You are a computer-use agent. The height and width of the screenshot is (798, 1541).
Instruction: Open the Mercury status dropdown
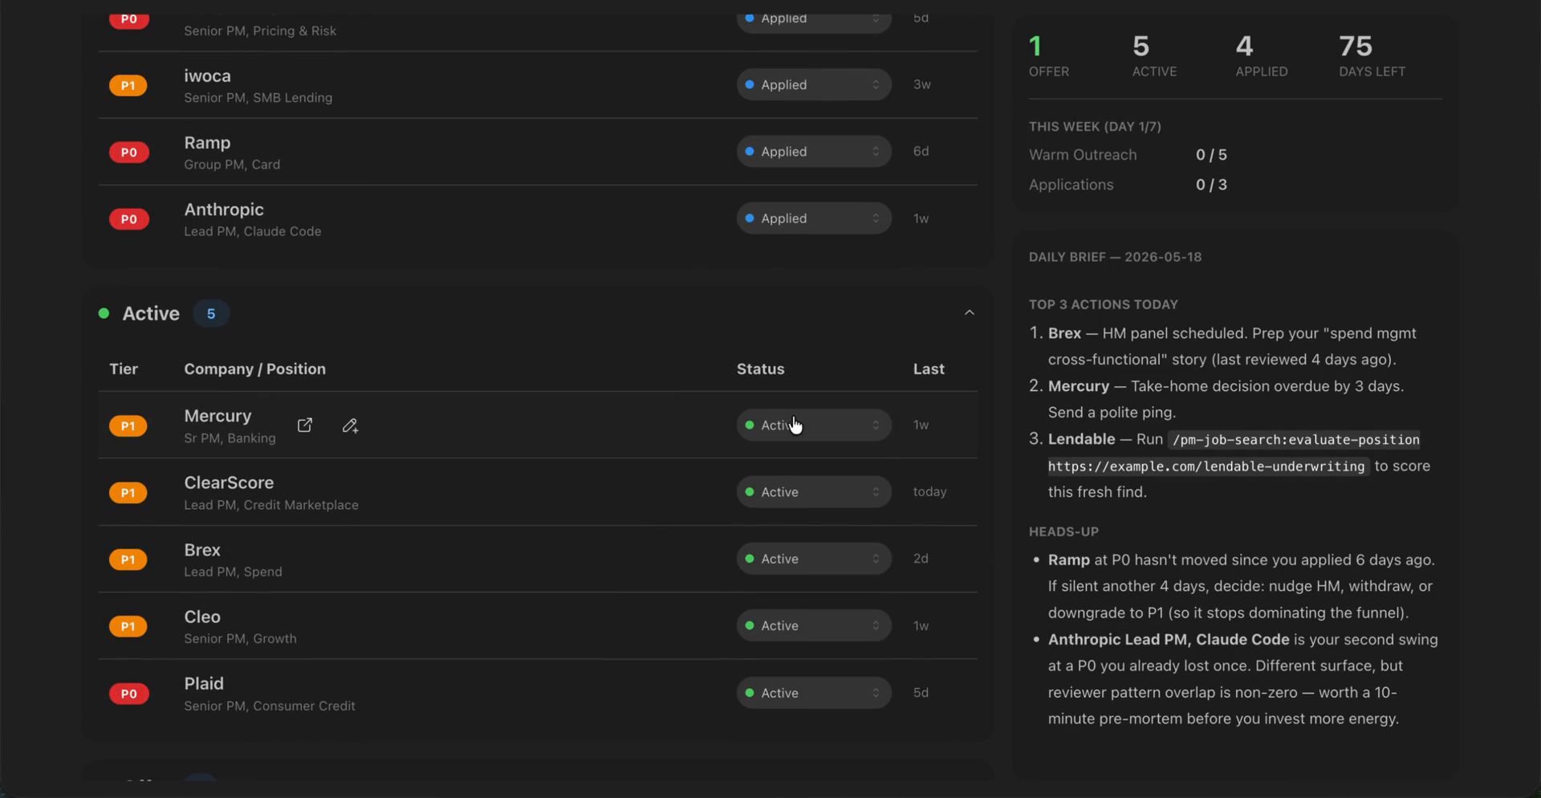coord(814,425)
